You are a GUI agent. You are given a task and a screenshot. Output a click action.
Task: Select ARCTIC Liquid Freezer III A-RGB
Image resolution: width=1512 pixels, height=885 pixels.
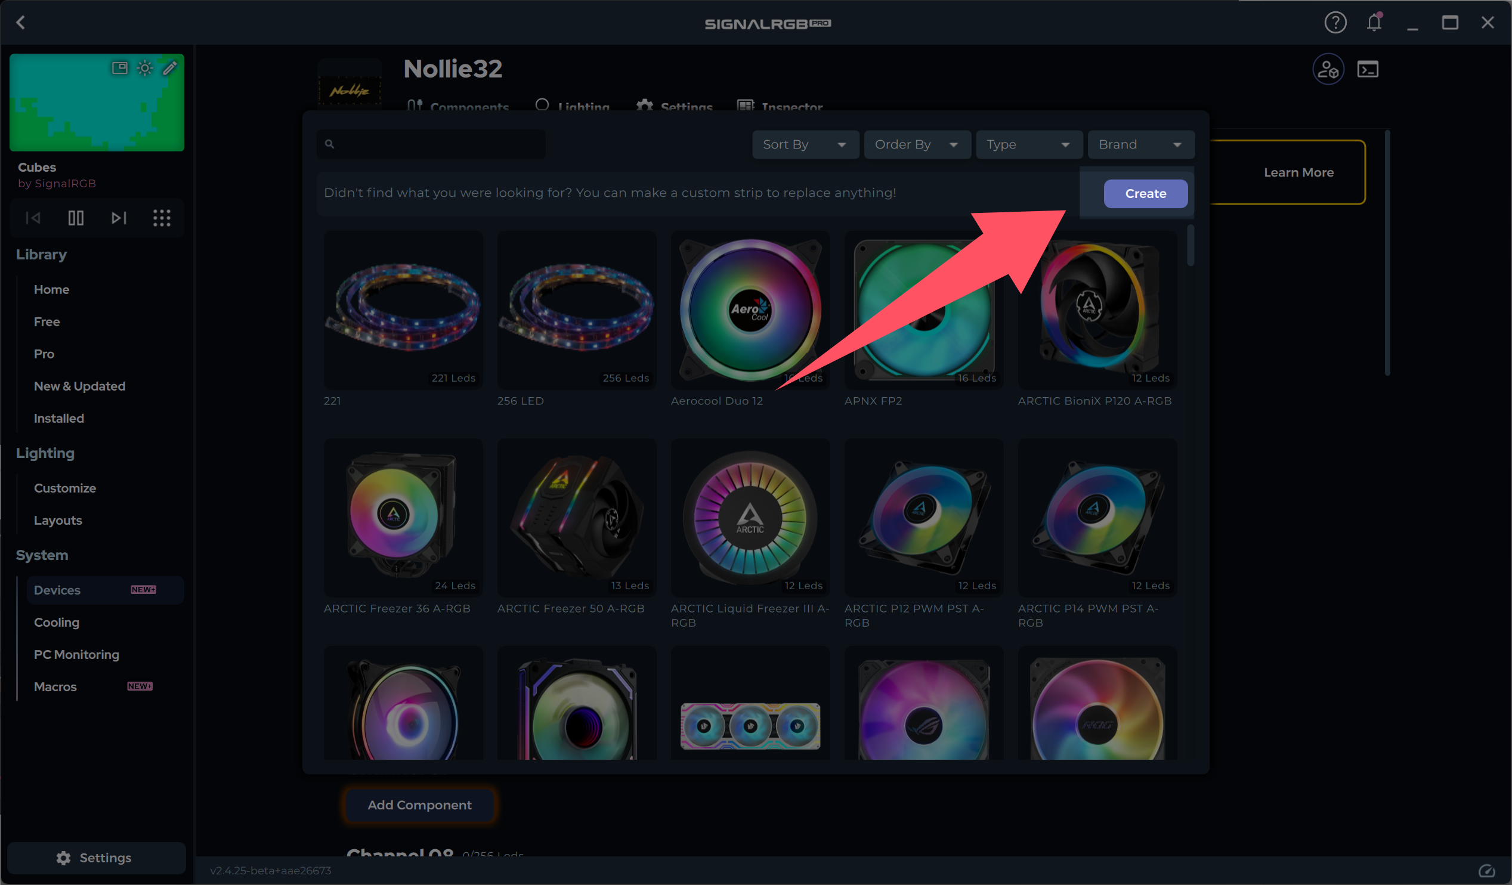[x=750, y=518]
